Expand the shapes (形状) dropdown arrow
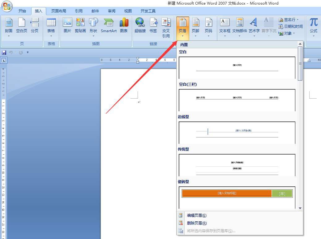 93,36
